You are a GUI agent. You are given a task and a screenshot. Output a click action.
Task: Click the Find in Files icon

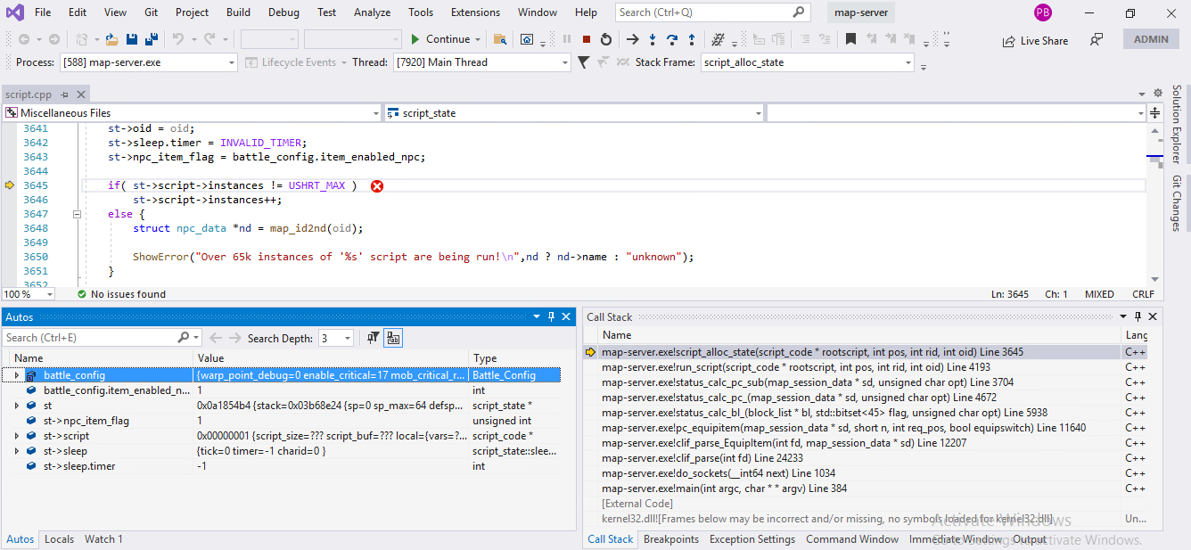pyautogui.click(x=500, y=39)
